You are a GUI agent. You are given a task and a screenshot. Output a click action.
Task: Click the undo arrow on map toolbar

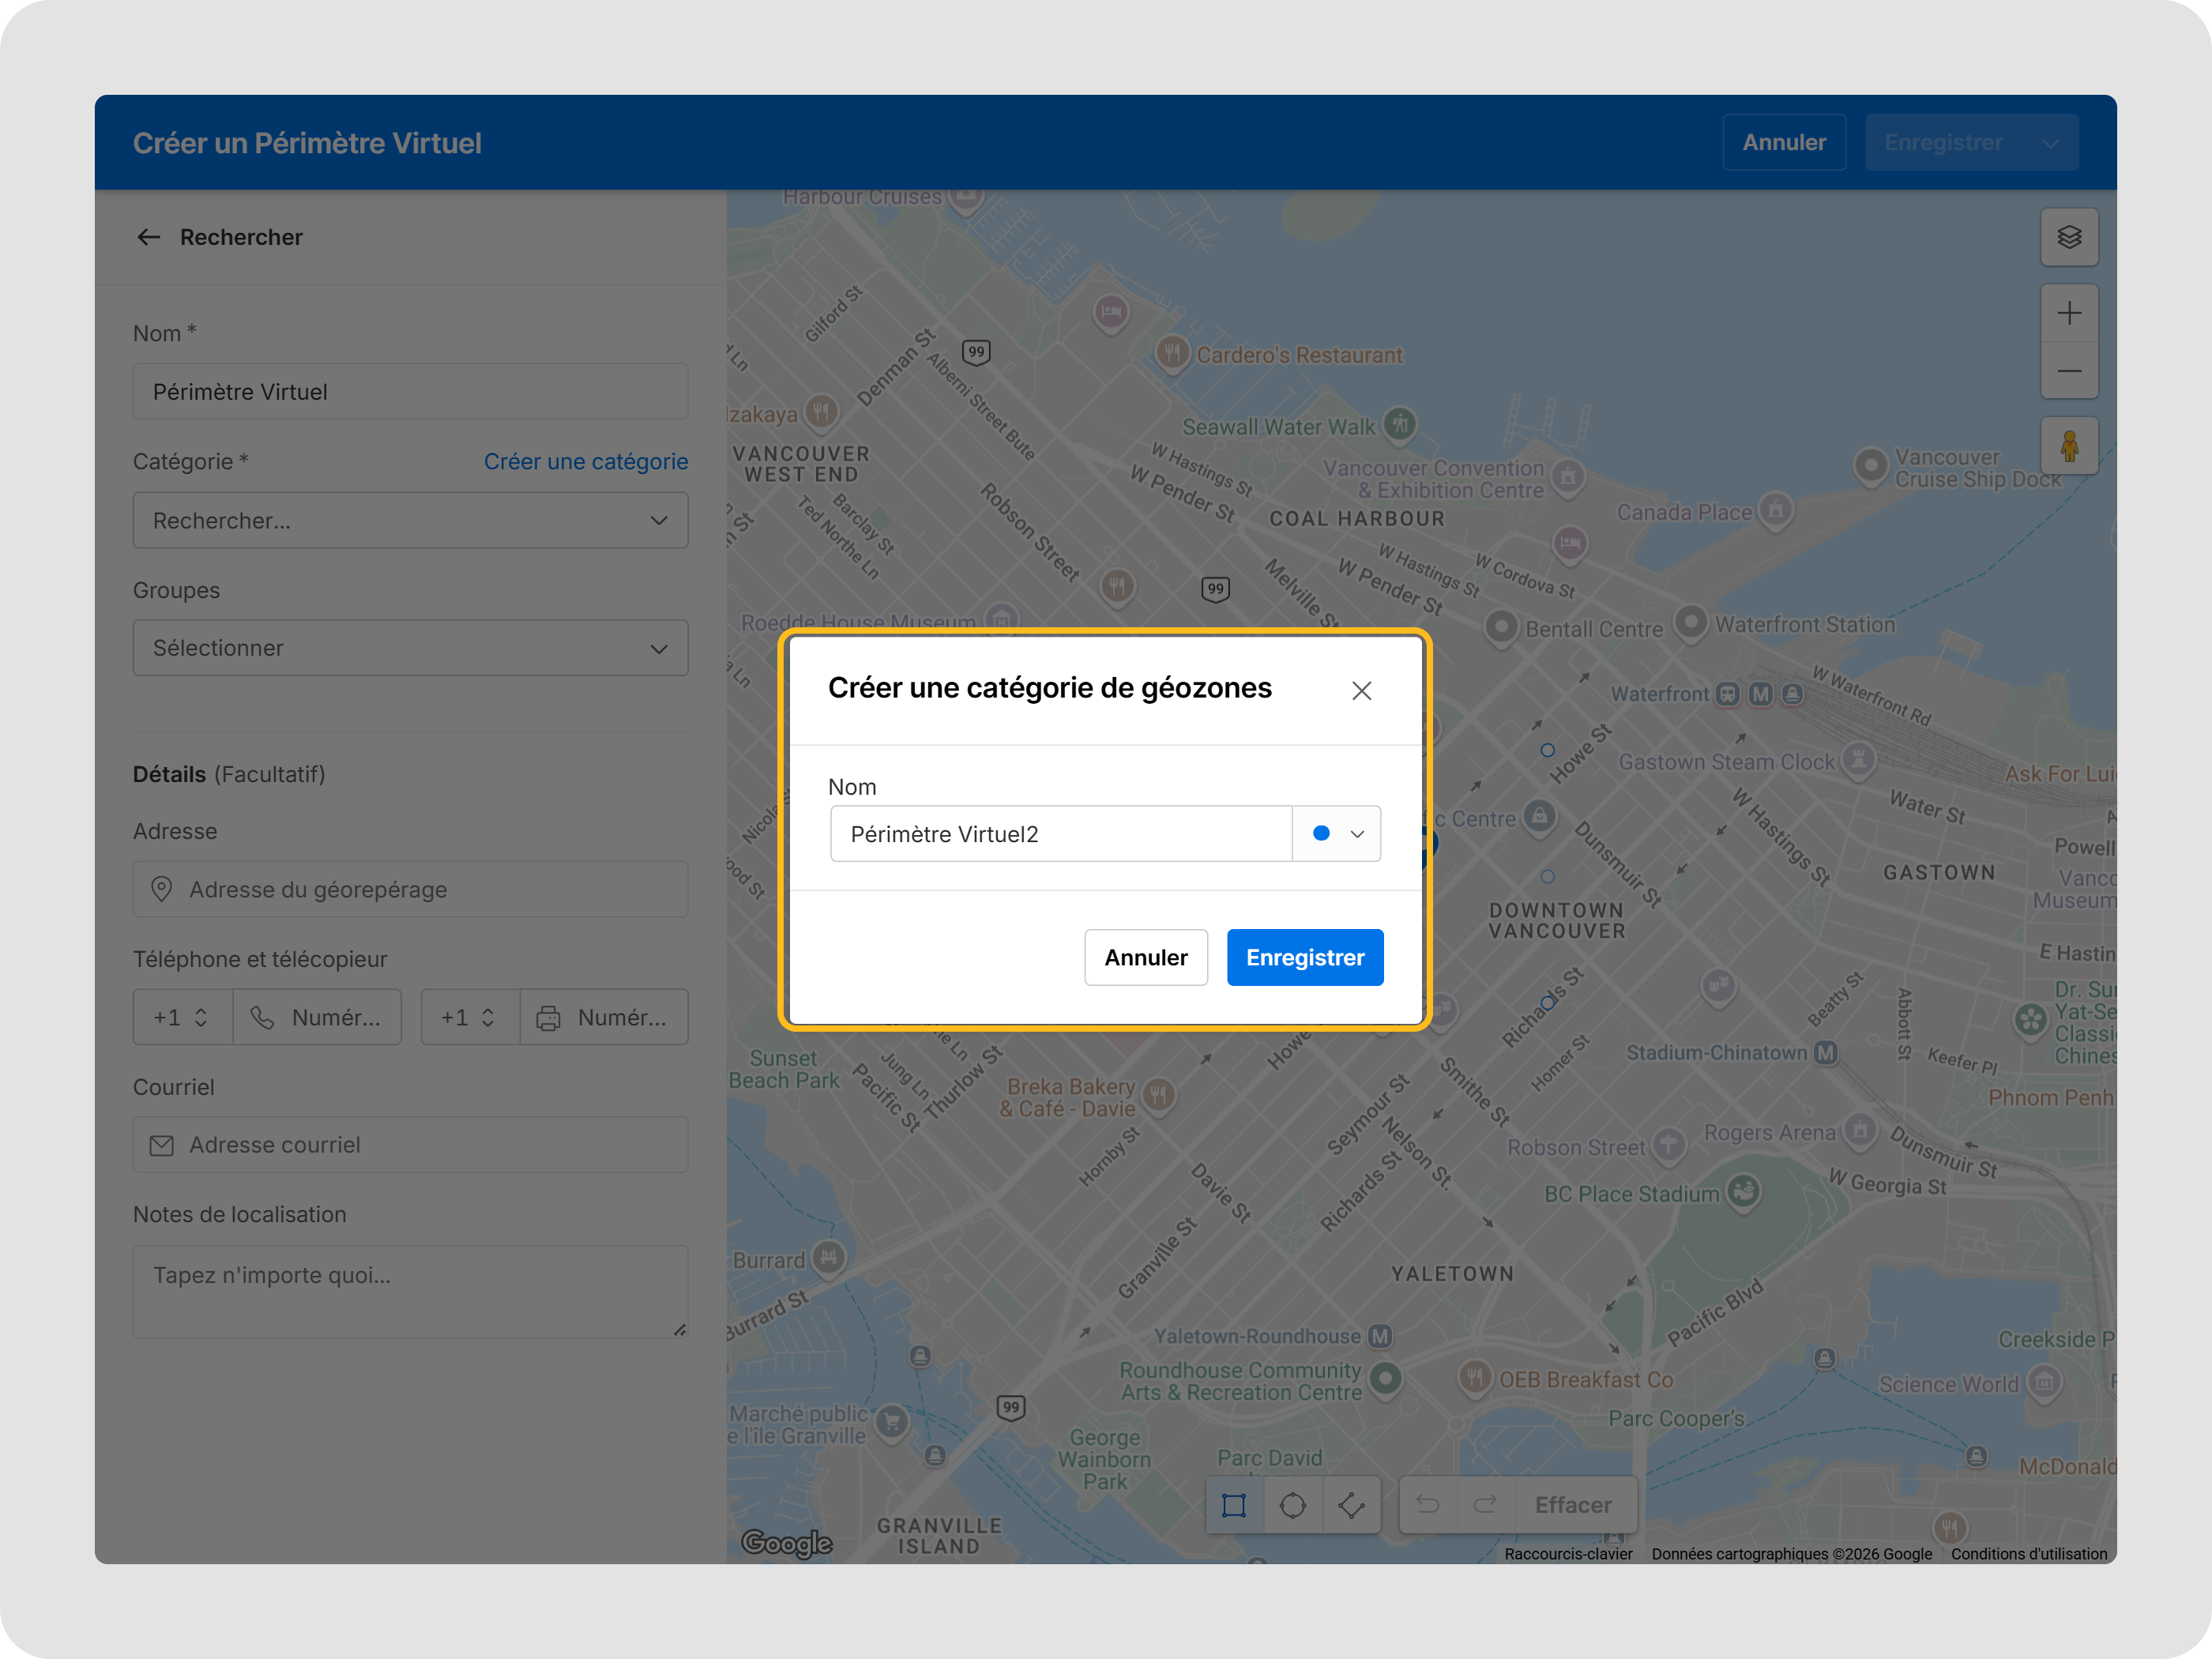coord(1428,1505)
